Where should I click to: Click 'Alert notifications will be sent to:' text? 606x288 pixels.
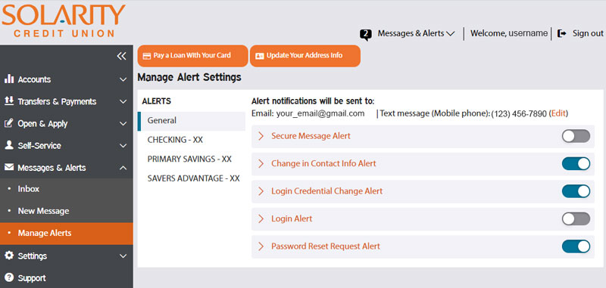click(313, 101)
